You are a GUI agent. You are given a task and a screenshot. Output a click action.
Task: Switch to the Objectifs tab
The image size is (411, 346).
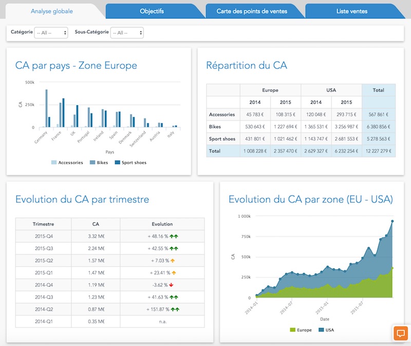[152, 11]
